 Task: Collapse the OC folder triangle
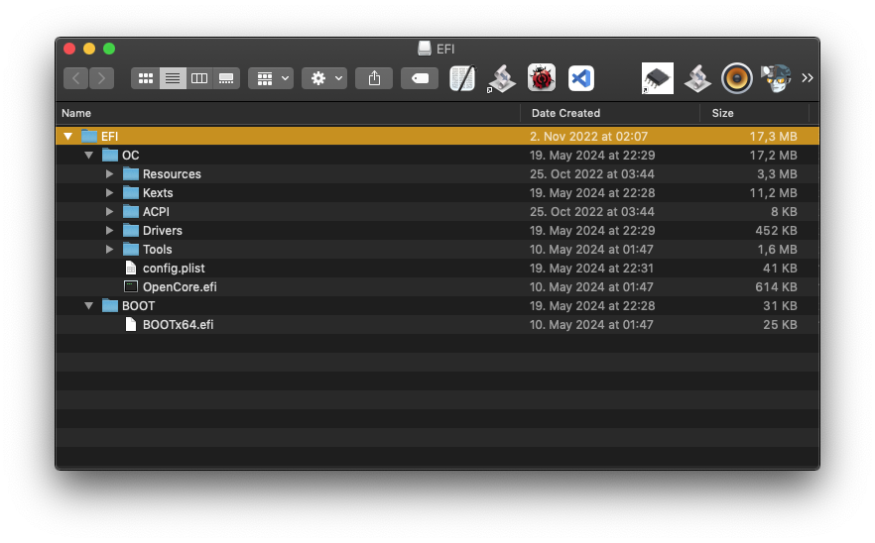[x=88, y=156]
